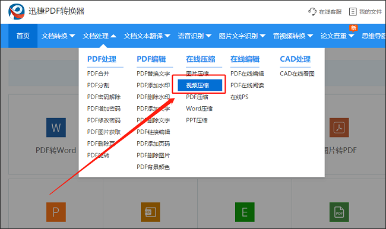
Task: Select PDF替换文字 menu entry
Action: tap(153, 74)
